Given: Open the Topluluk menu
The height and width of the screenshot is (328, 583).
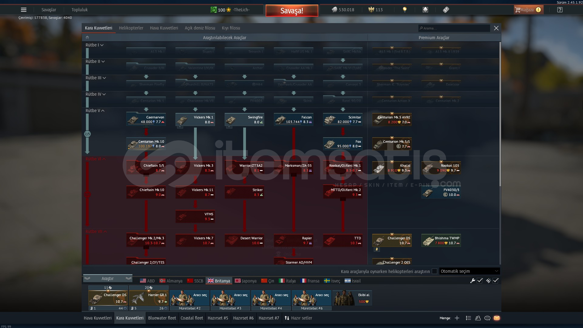Looking at the screenshot, I should click(80, 10).
